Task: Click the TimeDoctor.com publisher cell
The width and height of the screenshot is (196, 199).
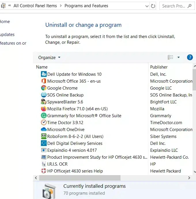Action: pos(166,123)
